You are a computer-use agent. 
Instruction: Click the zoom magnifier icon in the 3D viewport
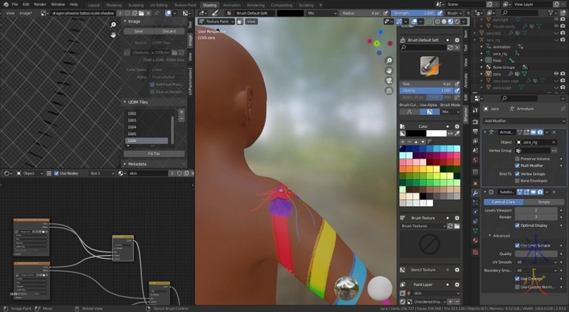point(390,60)
